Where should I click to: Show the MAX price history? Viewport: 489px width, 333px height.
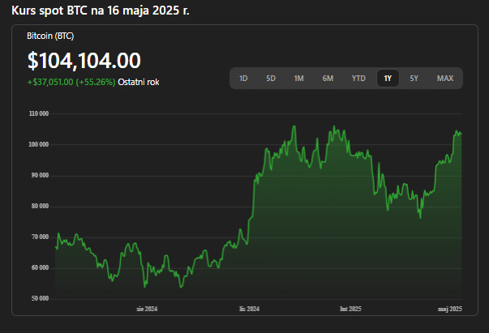point(445,79)
